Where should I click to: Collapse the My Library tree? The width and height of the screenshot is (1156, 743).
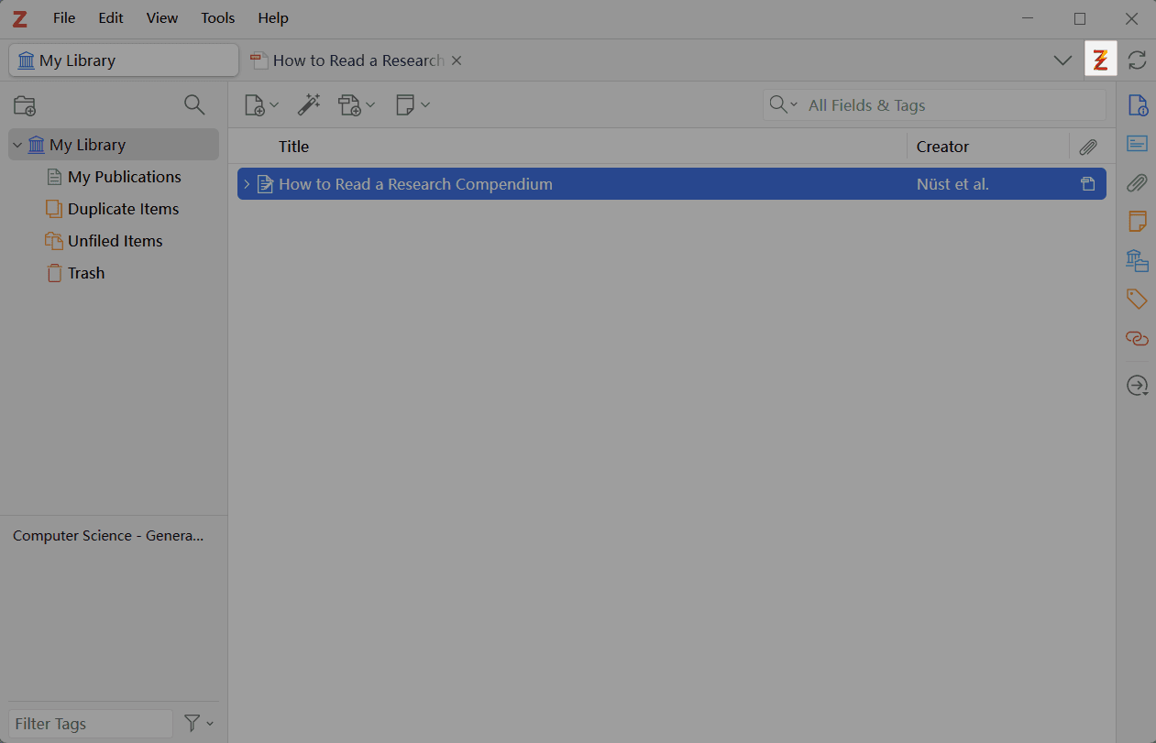(x=17, y=145)
